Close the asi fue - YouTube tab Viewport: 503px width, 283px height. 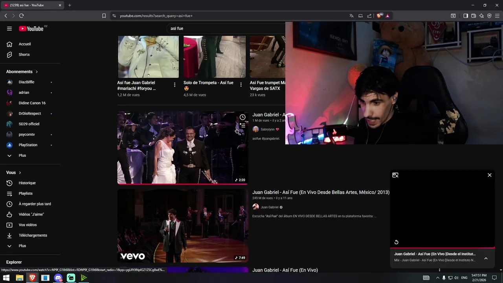[x=60, y=5]
